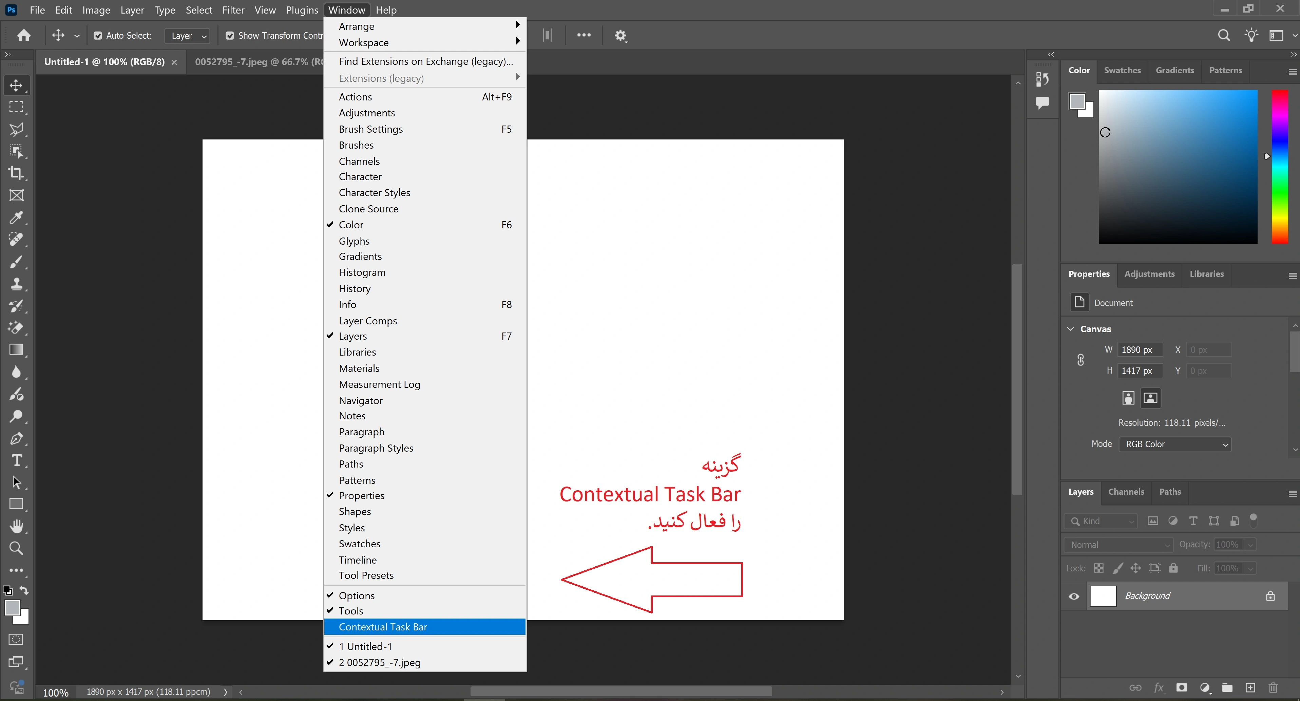The height and width of the screenshot is (701, 1300).
Task: Select the Pen tool
Action: pos(16,438)
